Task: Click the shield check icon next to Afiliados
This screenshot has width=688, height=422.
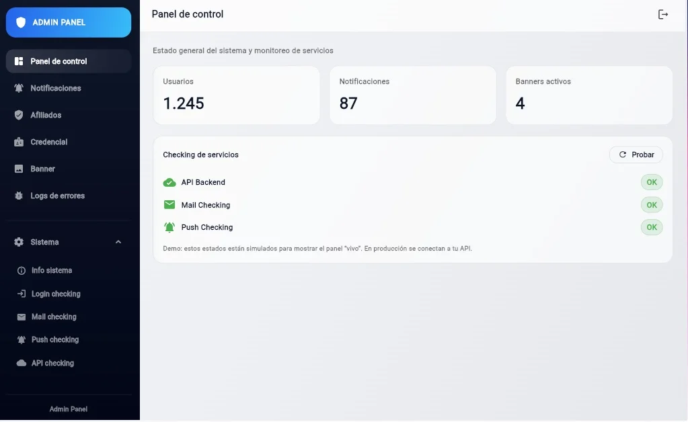Action: (19, 115)
